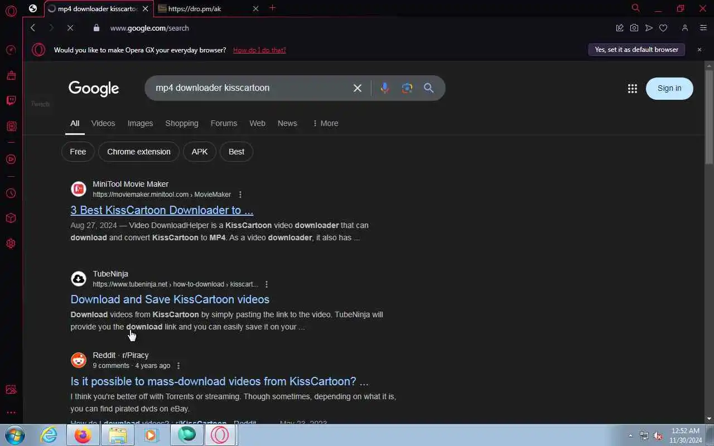Apply the Best filter chip
714x446 pixels.
click(237, 152)
